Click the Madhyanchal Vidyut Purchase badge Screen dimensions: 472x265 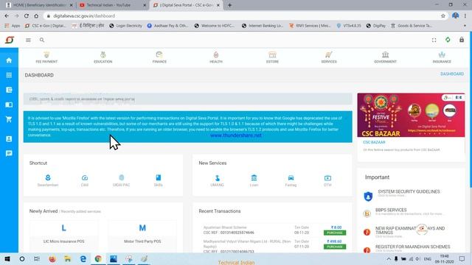[335, 247]
